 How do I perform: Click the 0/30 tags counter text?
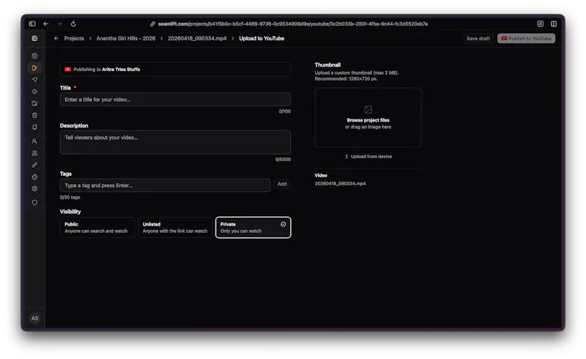pos(70,197)
